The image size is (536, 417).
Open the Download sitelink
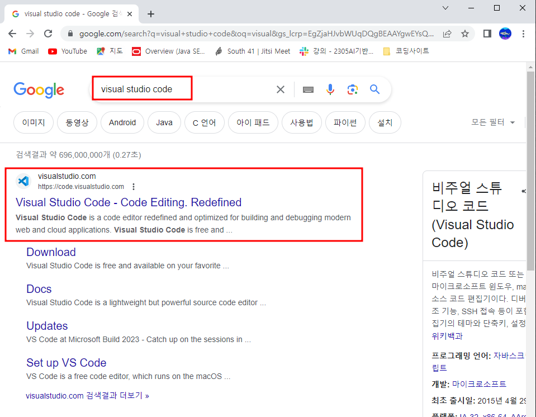coord(51,252)
